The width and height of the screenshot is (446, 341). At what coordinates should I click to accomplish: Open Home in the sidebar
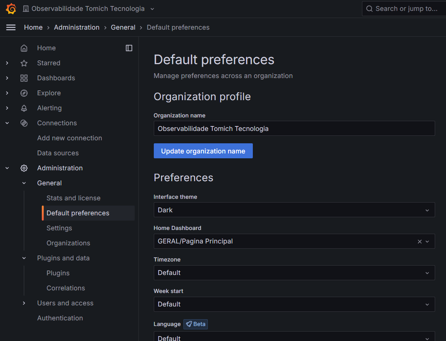click(x=47, y=48)
